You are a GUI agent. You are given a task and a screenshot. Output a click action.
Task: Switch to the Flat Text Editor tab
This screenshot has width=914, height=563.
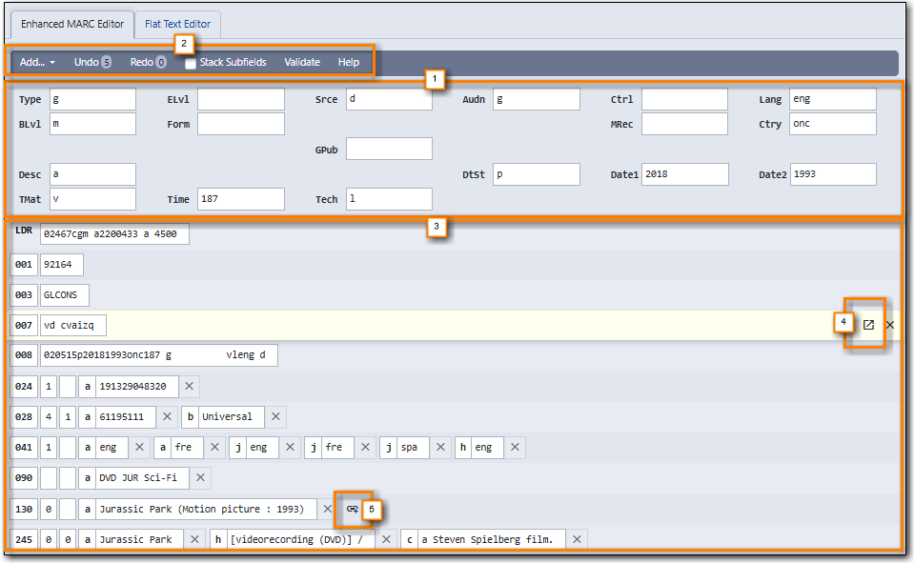[x=177, y=24]
